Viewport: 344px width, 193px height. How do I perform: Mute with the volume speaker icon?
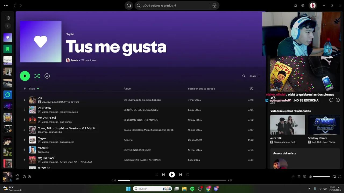310,177
